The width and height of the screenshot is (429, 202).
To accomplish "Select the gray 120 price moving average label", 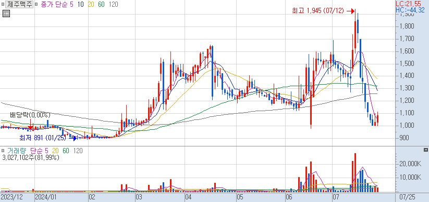I will [x=113, y=5].
